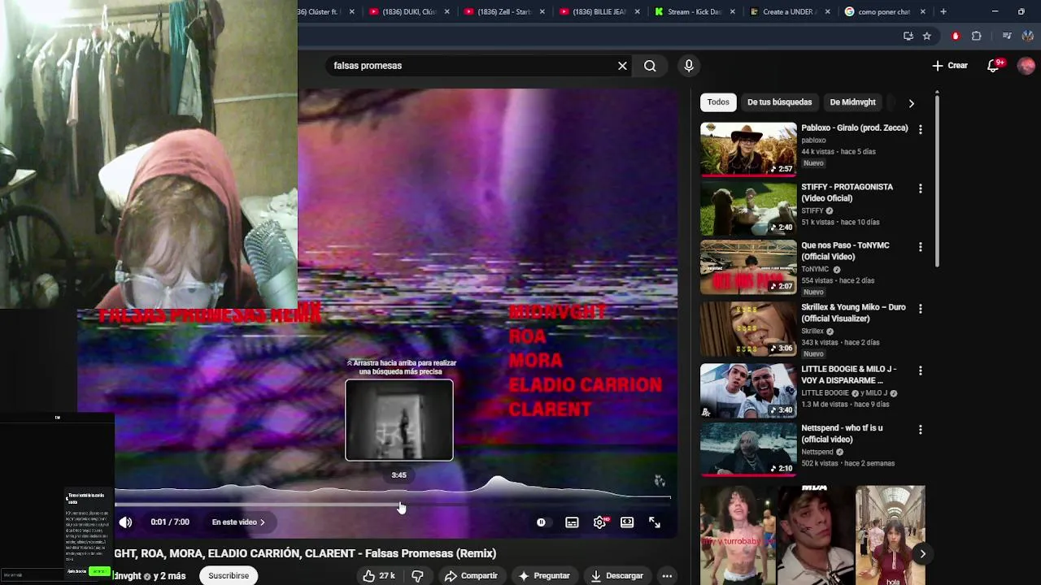Open options menu for Nettspend video
The image size is (1041, 585).
[920, 429]
